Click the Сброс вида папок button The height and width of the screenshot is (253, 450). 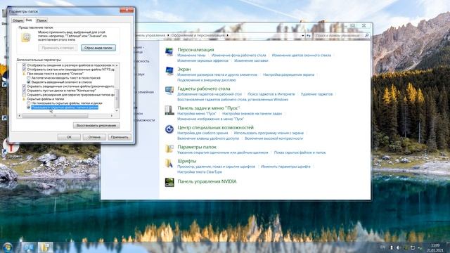(x=98, y=48)
